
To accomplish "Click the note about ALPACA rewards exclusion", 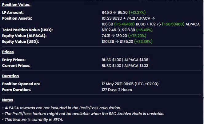I will (x=62, y=108).
